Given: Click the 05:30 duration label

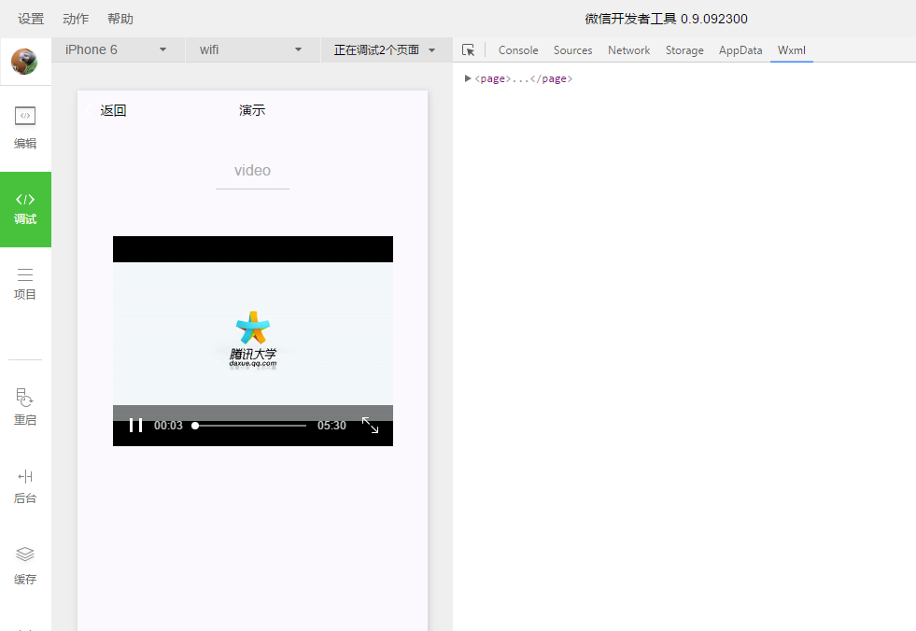Looking at the screenshot, I should [331, 426].
